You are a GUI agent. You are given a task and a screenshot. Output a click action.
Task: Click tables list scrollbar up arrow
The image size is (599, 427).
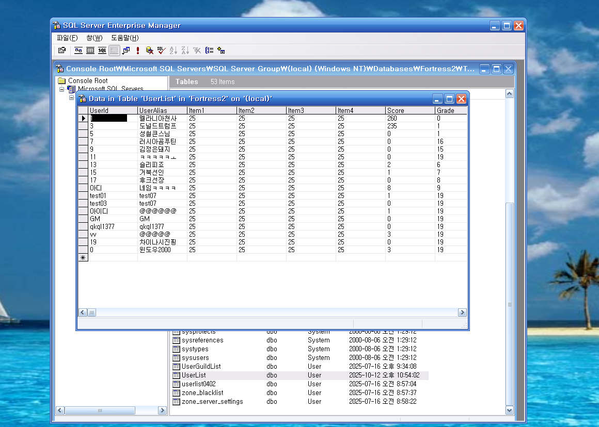point(510,94)
